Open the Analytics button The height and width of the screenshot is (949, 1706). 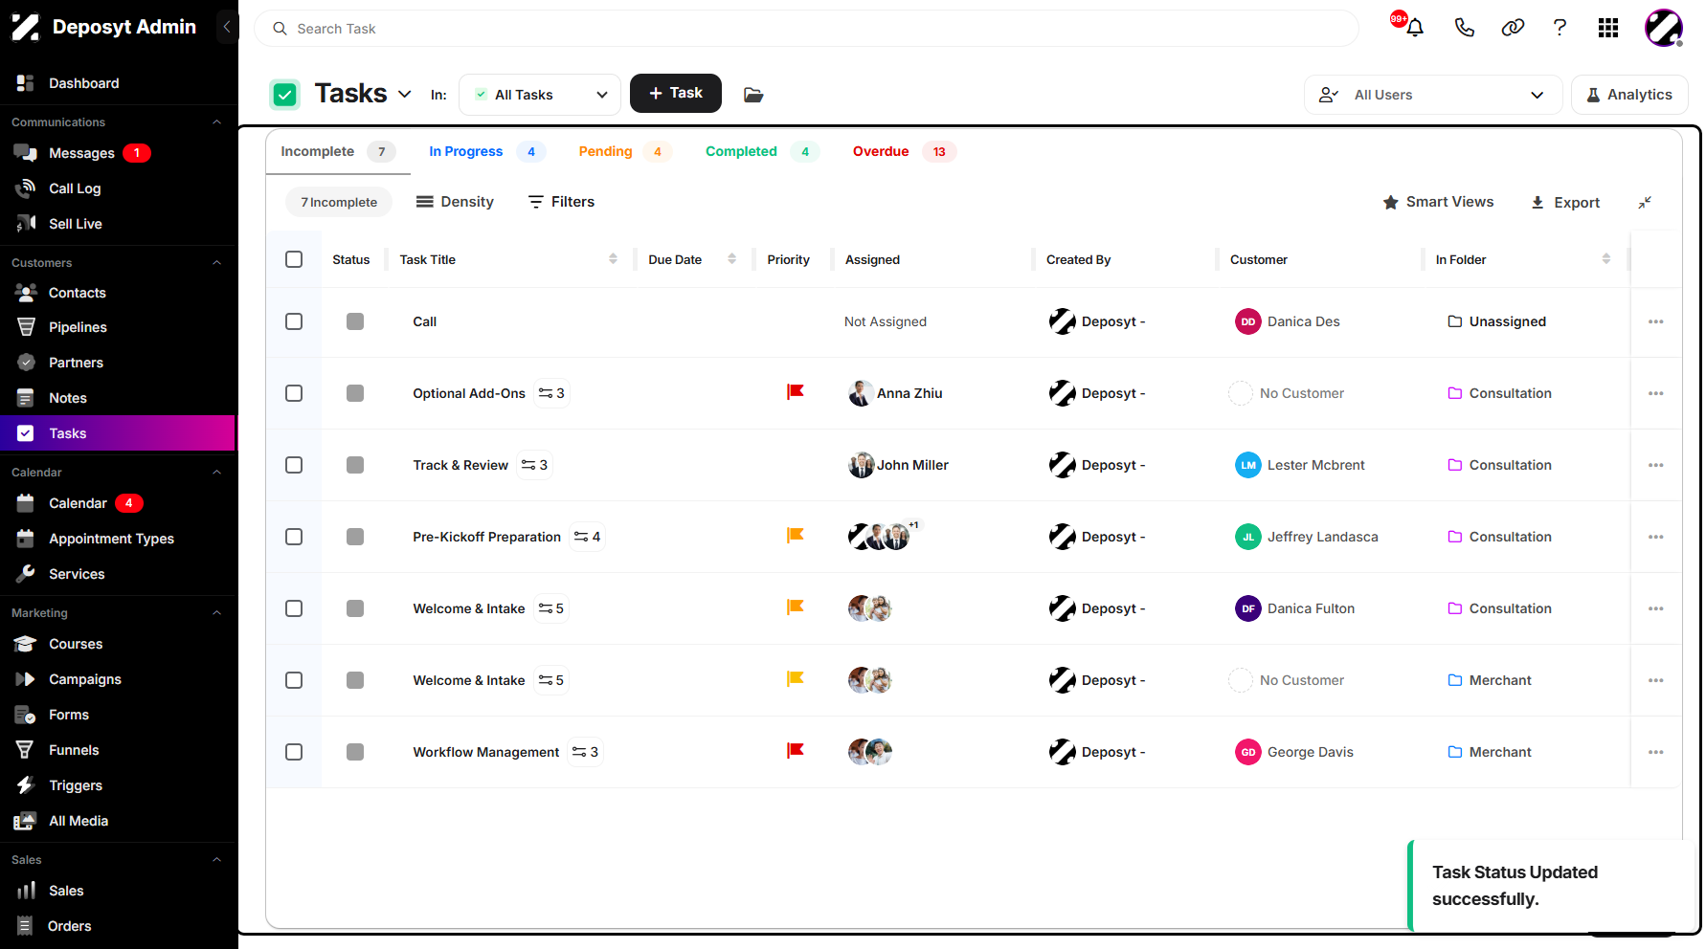pyautogui.click(x=1629, y=95)
